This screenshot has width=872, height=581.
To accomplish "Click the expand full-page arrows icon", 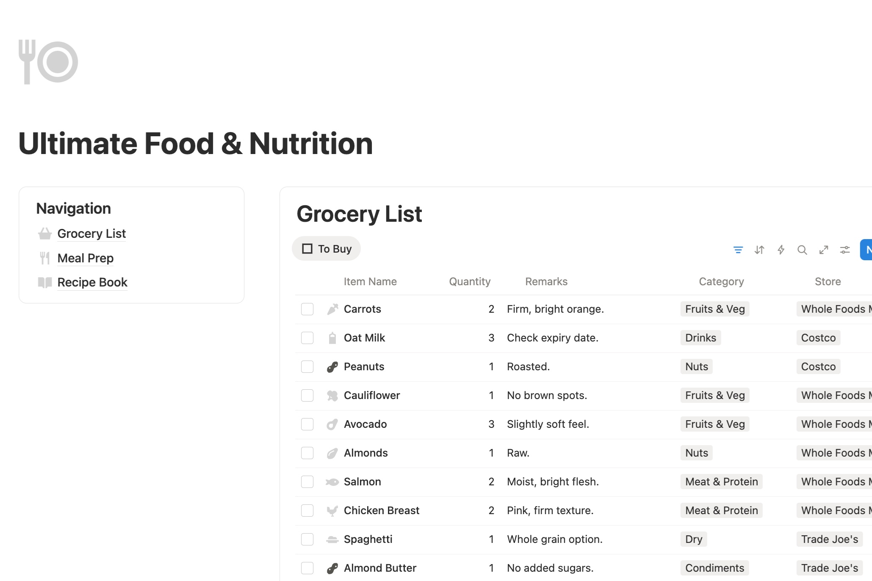I will click(x=824, y=250).
